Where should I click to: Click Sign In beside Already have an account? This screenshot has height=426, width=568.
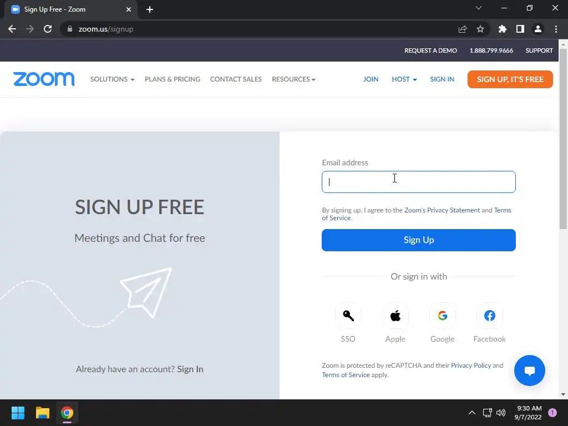pyautogui.click(x=190, y=369)
